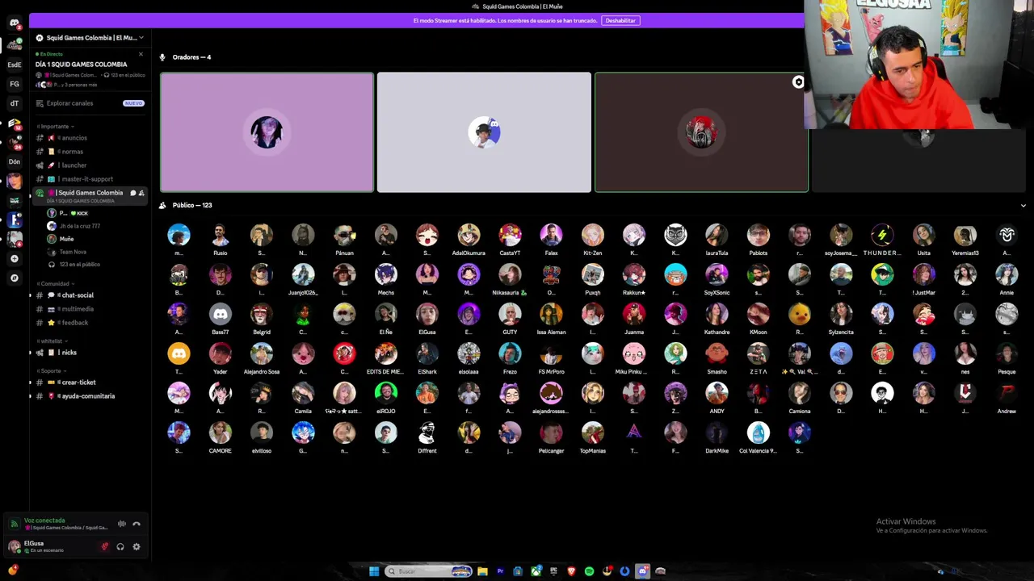
Task: Unmute the red microphone icon
Action: [104, 546]
